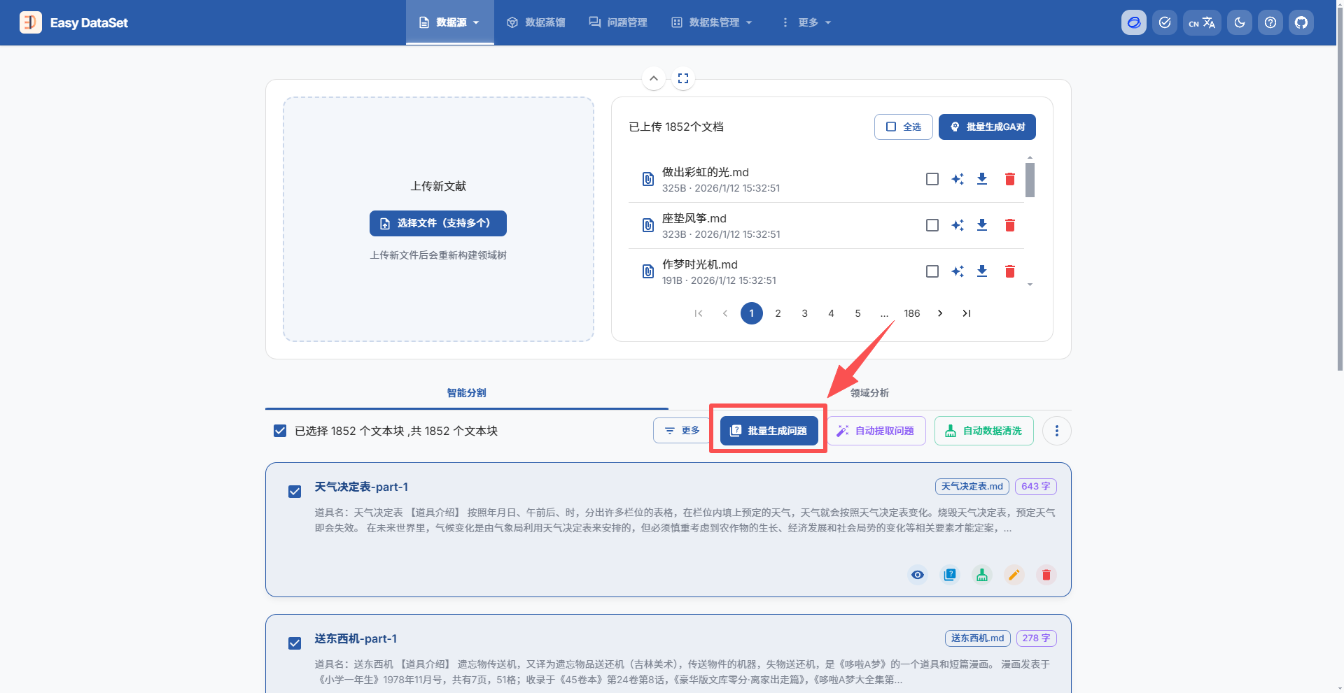1344x693 pixels.
Task: Switch to the 领域分析 tab
Action: pyautogui.click(x=870, y=393)
